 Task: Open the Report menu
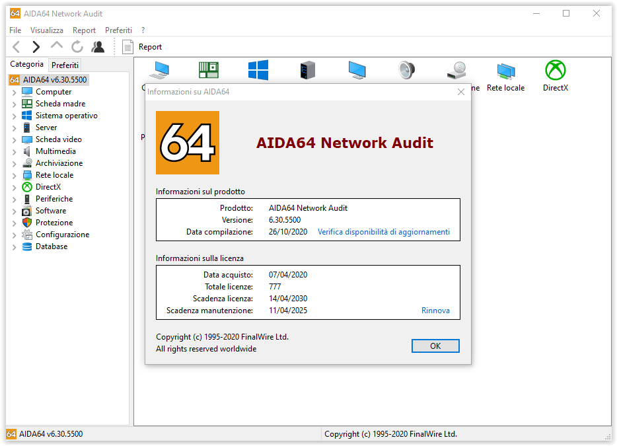point(84,30)
